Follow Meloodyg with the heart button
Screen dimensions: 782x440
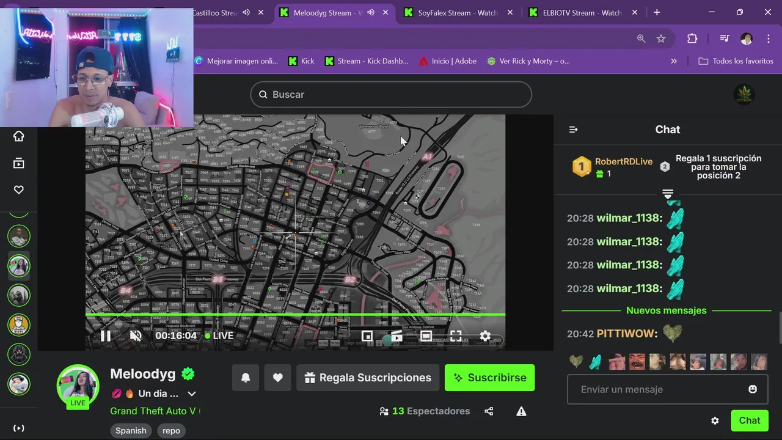click(277, 378)
